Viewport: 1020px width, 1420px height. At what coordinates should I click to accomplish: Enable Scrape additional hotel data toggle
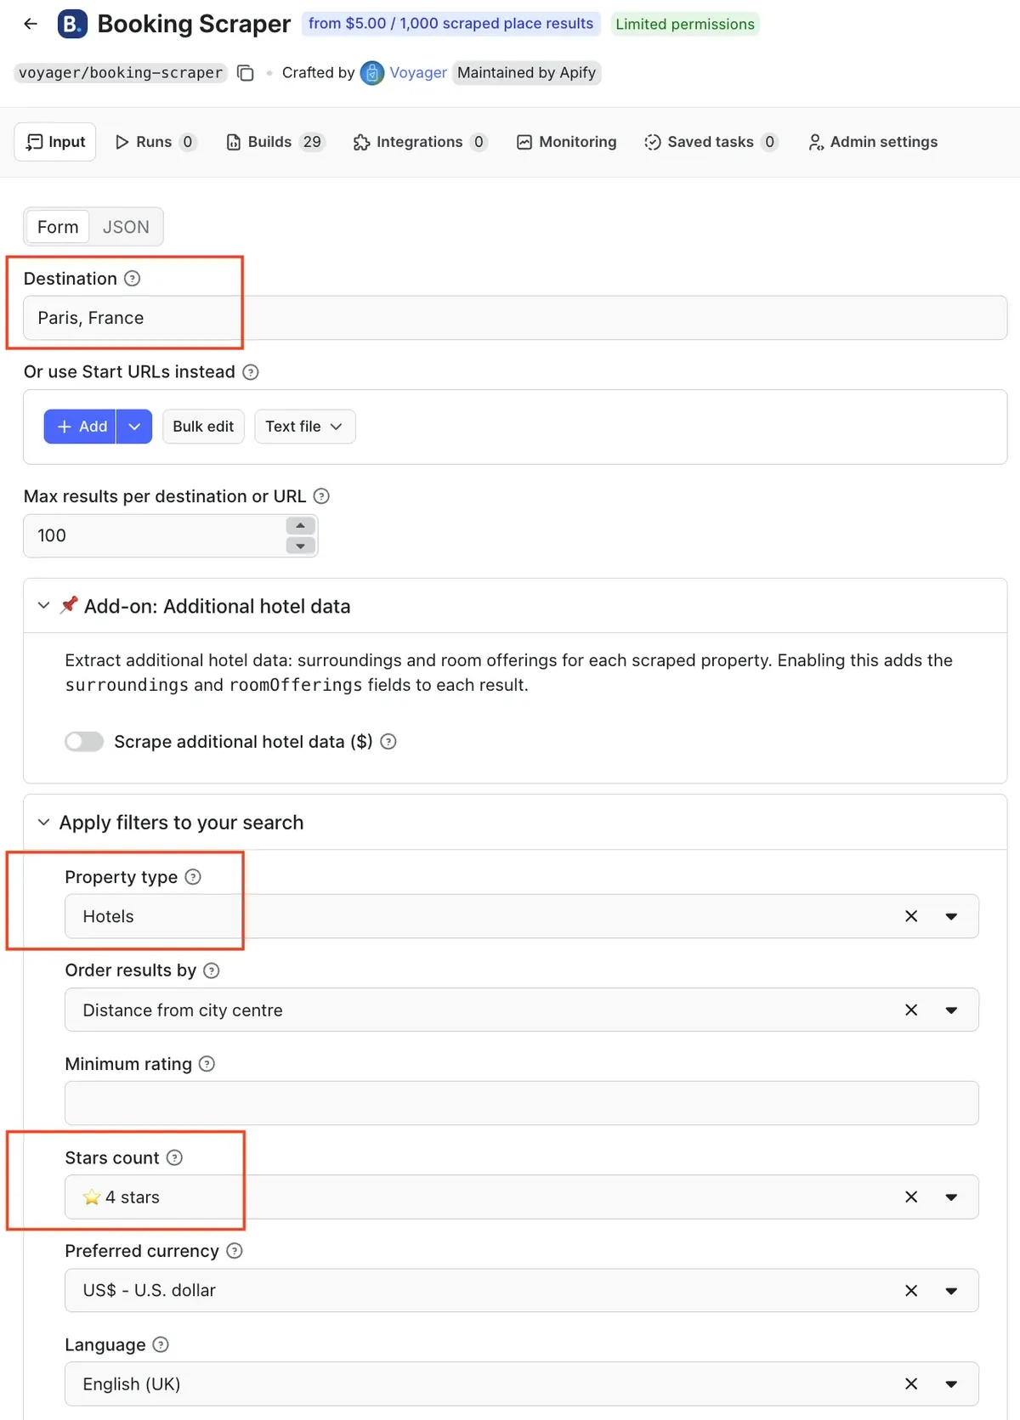(84, 742)
